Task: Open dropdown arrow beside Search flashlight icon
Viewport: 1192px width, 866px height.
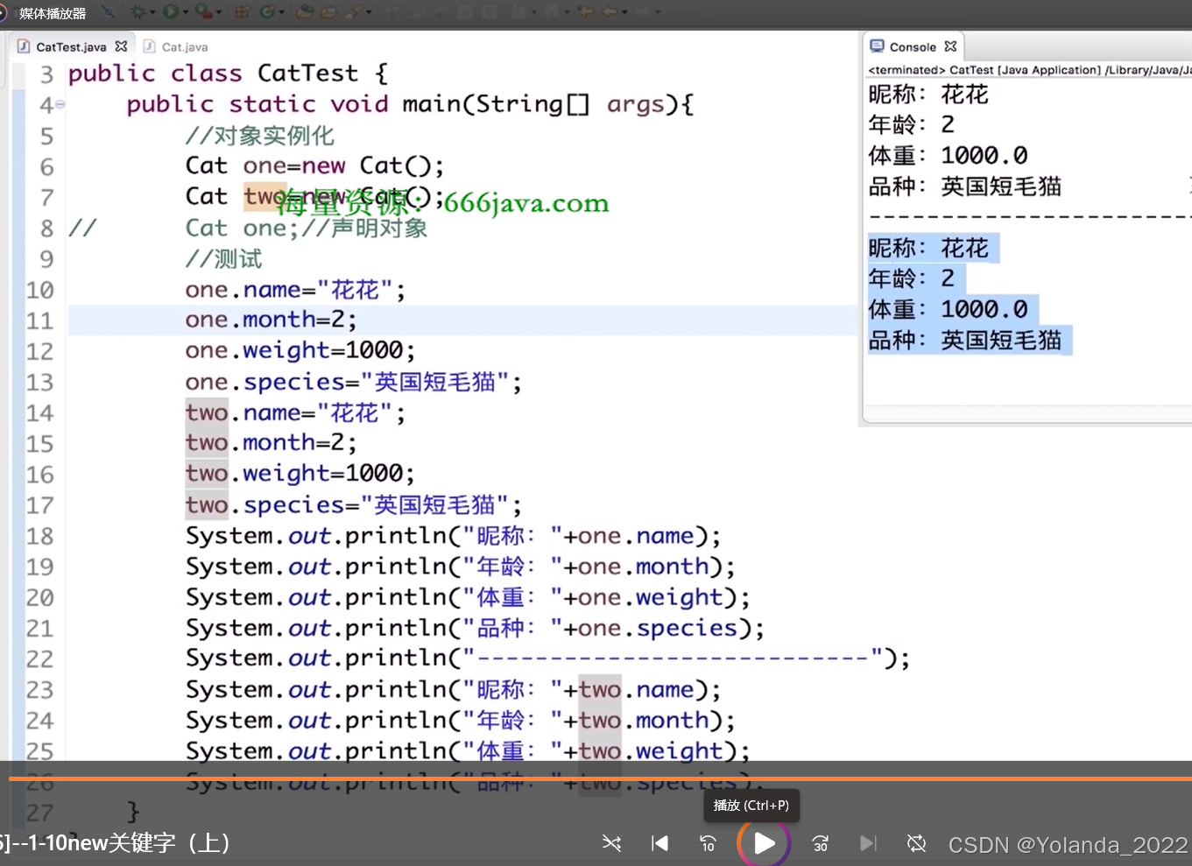Action: point(369,12)
